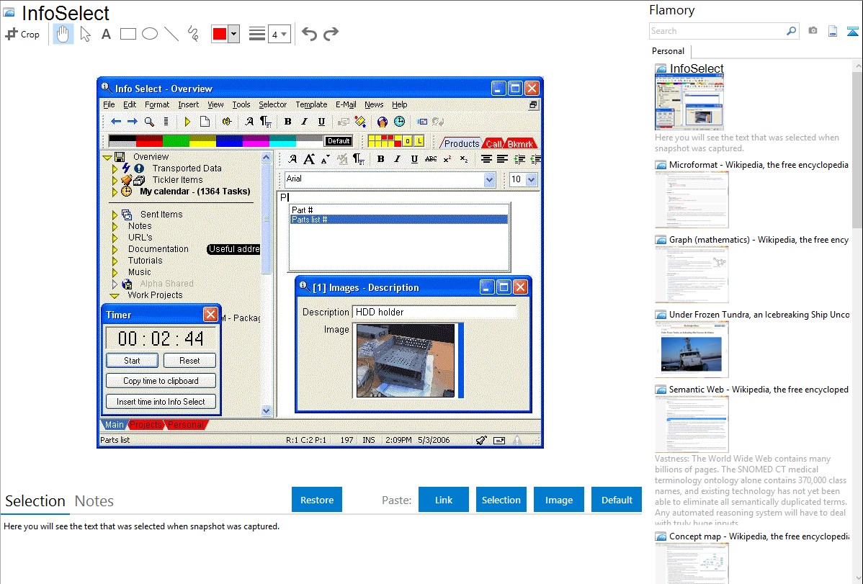Click the new blank page icon in Info Select
Viewport: 863px width, 584px height.
click(x=205, y=122)
